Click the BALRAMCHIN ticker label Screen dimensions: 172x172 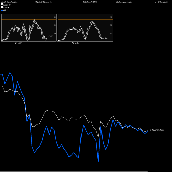(x=90, y=2)
